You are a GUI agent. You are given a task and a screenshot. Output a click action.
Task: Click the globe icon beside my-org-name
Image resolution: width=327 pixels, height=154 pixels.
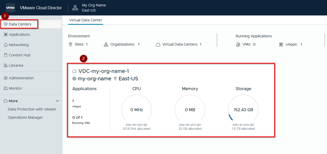tap(74, 79)
